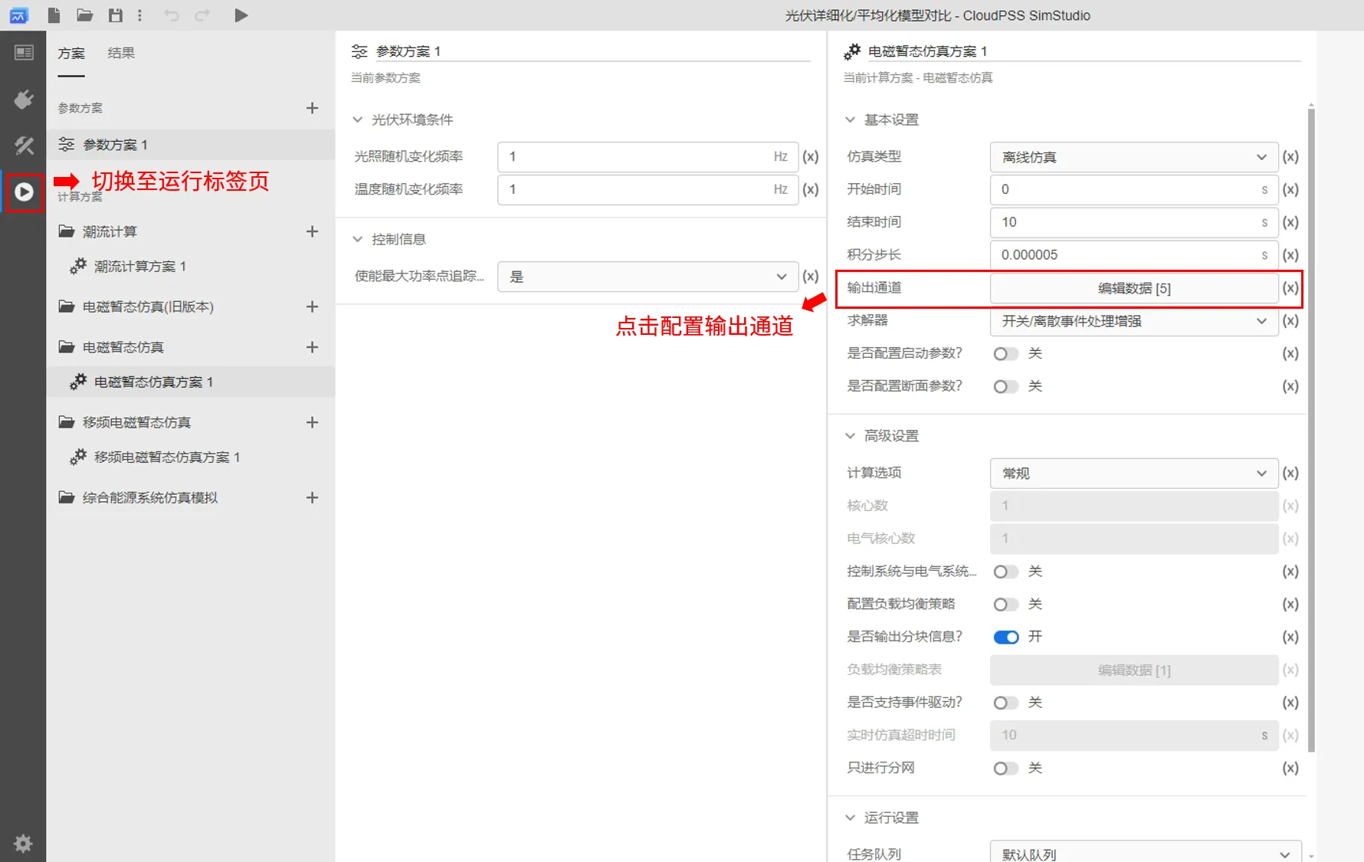Screen dimensions: 1364x862
Task: Select 电磁暂态仿真方案 1
Action: [191, 382]
